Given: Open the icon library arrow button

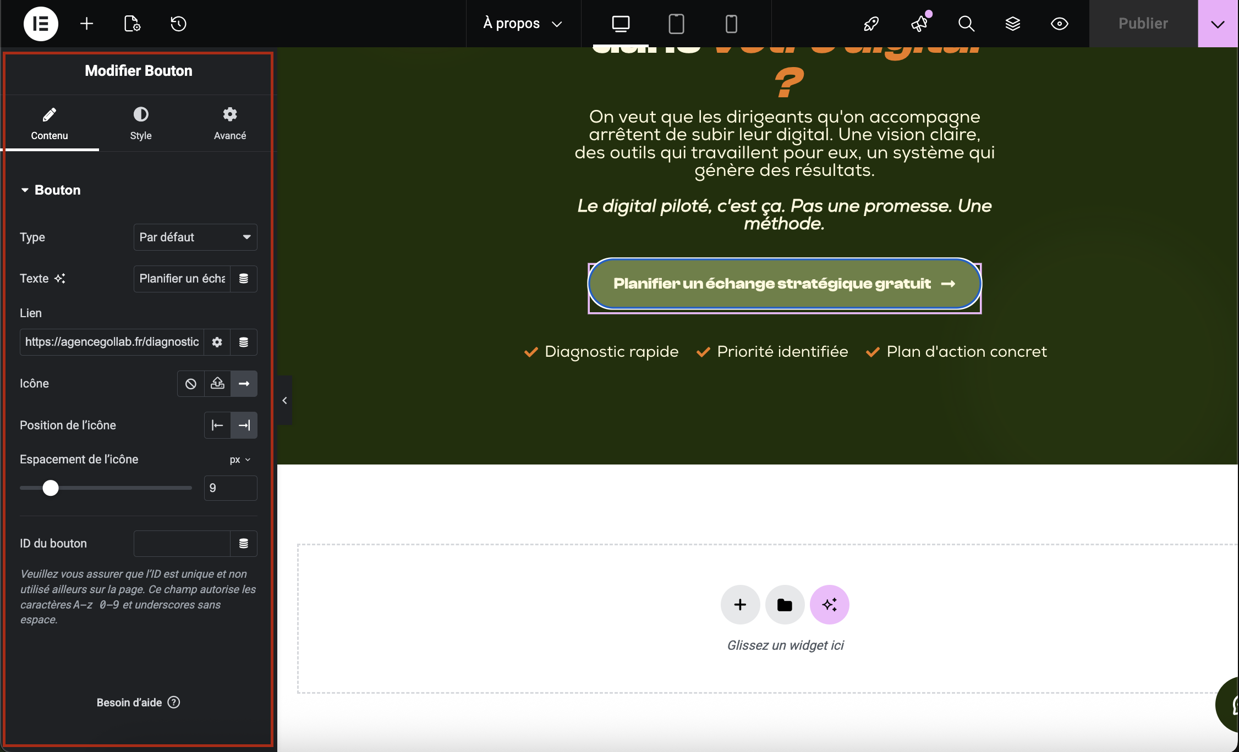Looking at the screenshot, I should click(x=244, y=384).
